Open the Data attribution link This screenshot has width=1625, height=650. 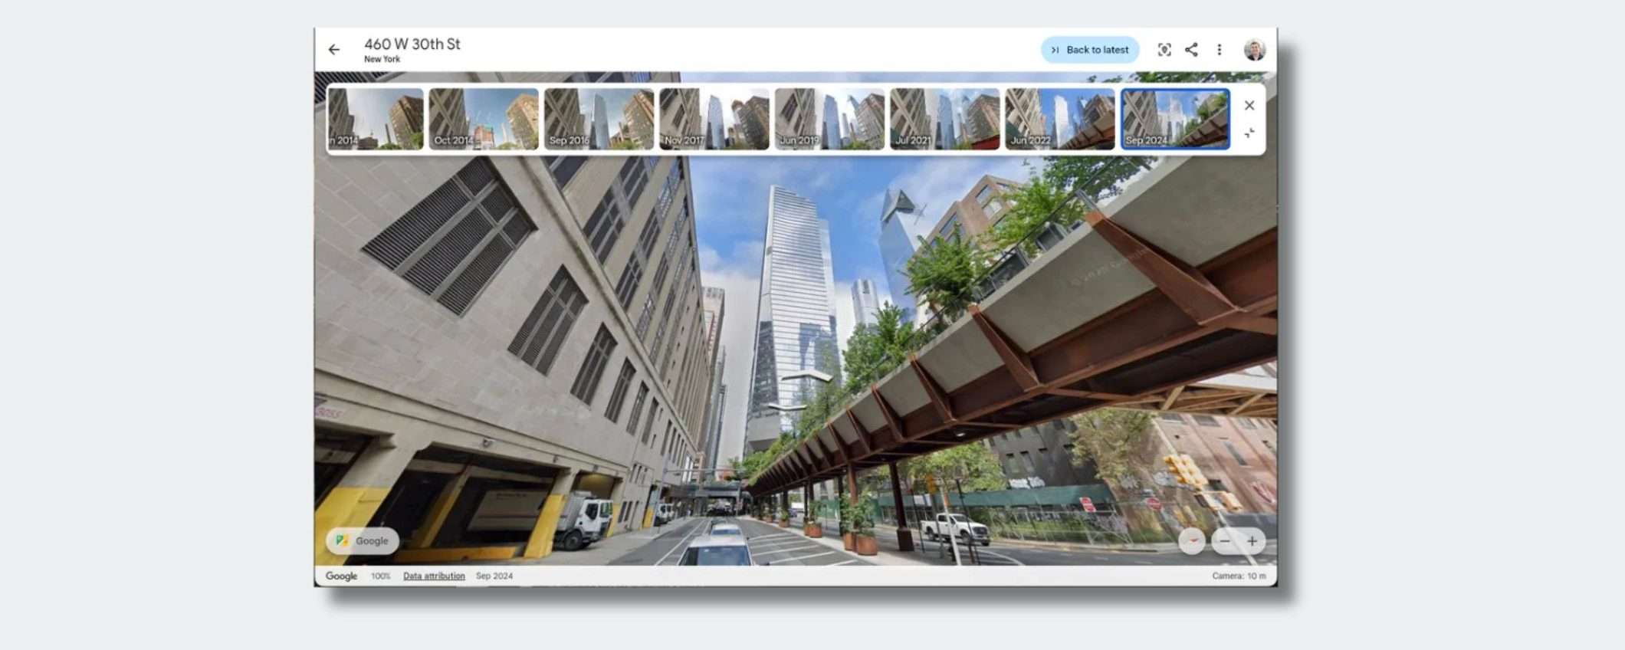[434, 576]
